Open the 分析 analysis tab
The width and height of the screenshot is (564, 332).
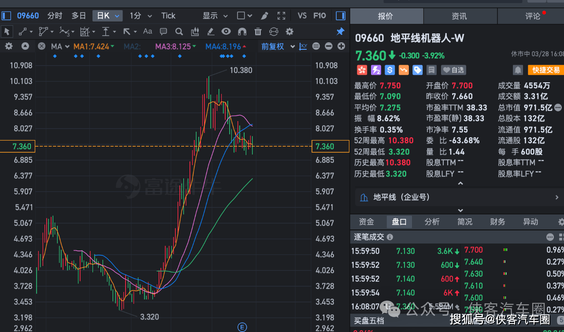pos(432,222)
